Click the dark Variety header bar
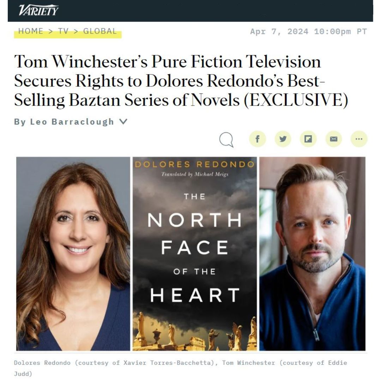381x381 pixels. pos(190,11)
